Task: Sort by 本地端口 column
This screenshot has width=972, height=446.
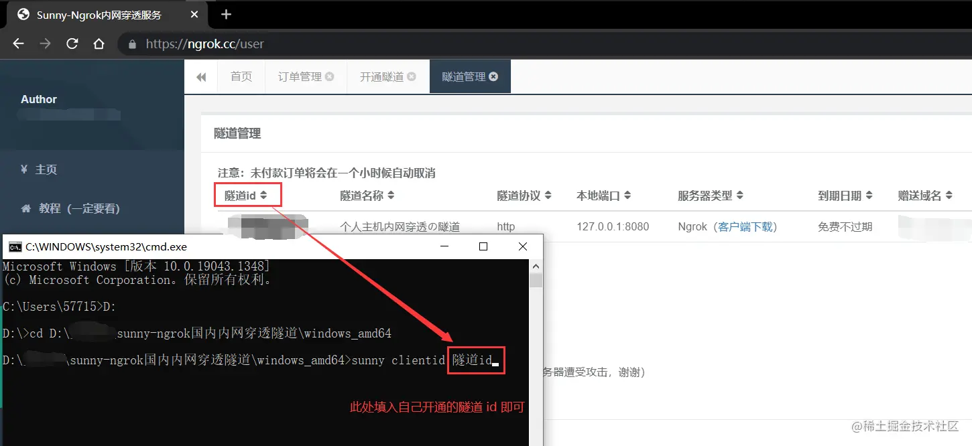Action: tap(604, 196)
